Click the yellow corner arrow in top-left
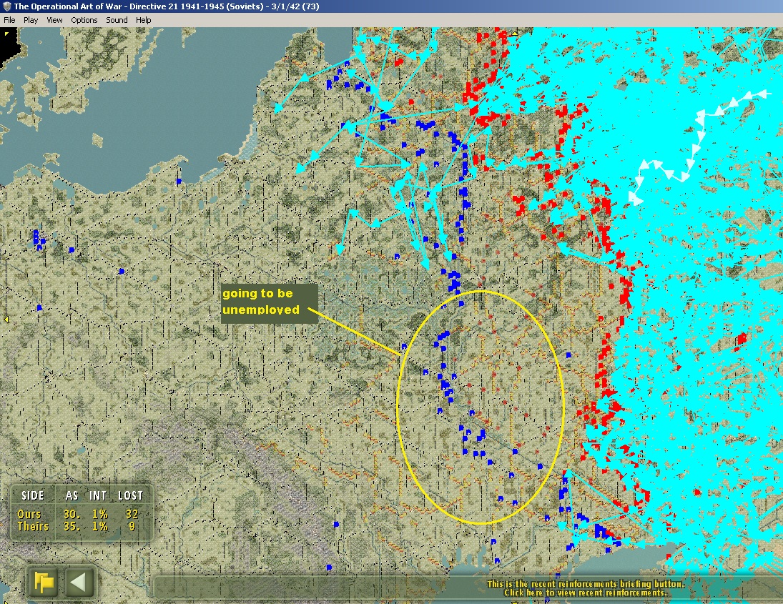Viewport: 783px width, 604px height. 7,35
